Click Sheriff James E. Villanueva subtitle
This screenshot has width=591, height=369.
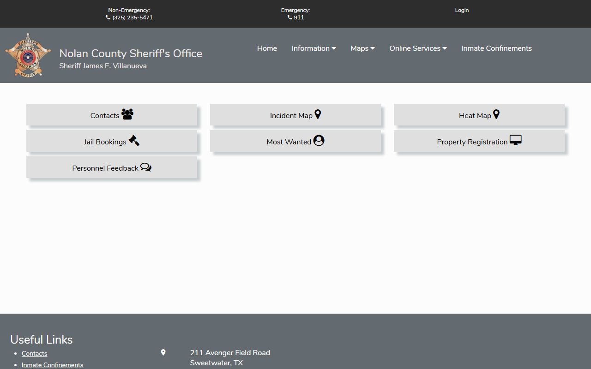[x=103, y=66]
